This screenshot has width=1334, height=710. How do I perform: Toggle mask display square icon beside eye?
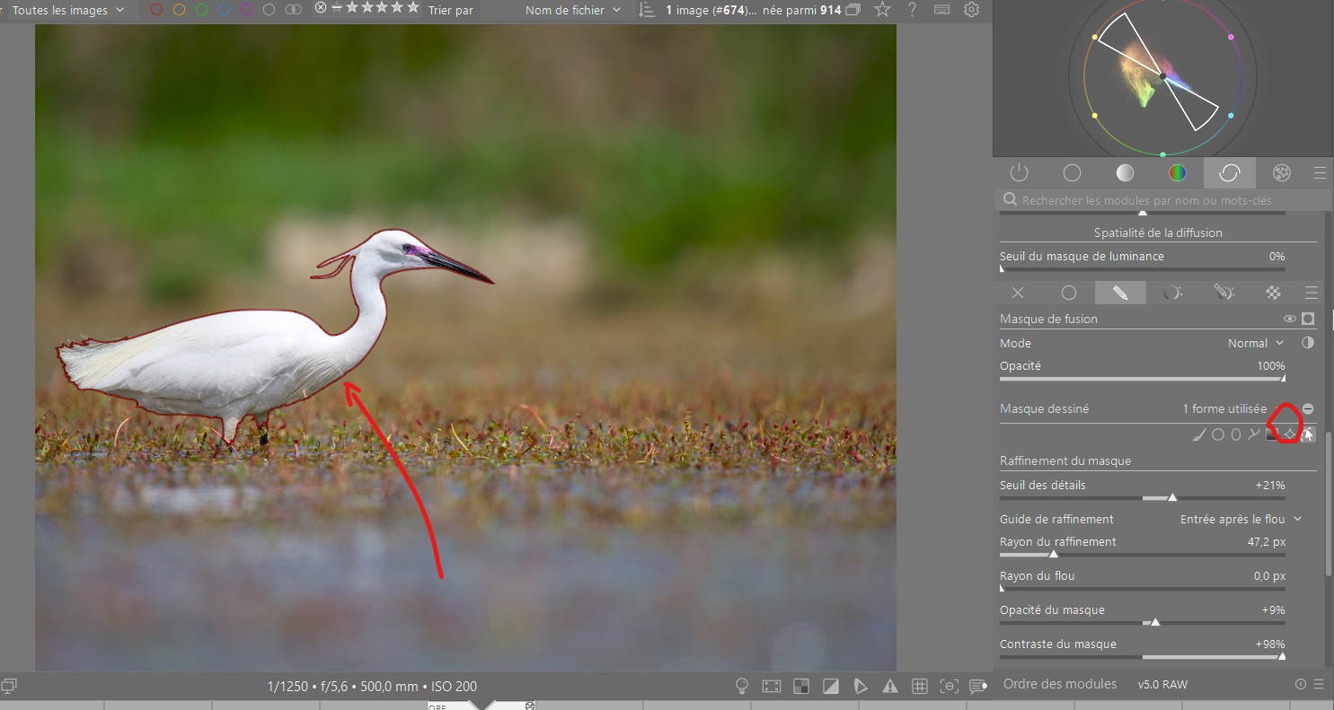[x=1308, y=319]
